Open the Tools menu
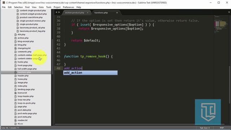The width and height of the screenshot is (231, 130). pyautogui.click(x=49, y=7)
